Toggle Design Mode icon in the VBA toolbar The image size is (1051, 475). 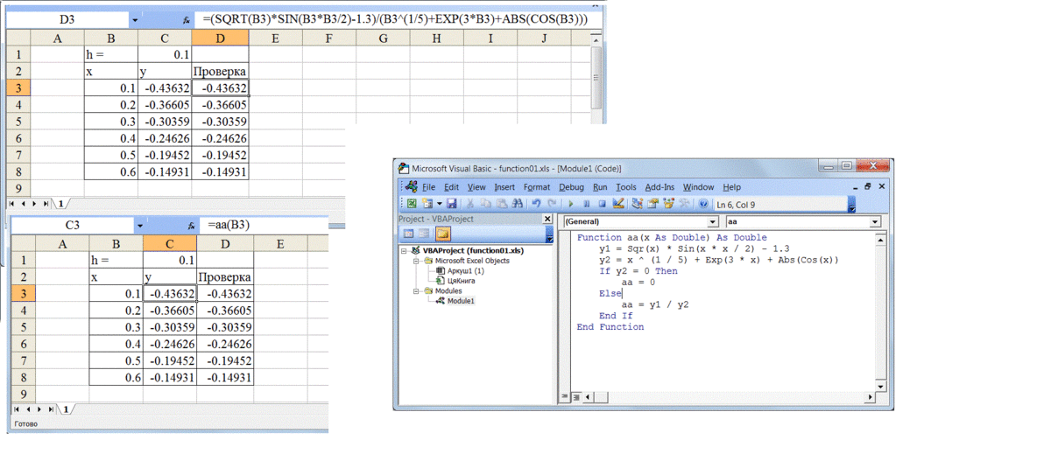pyautogui.click(x=618, y=204)
